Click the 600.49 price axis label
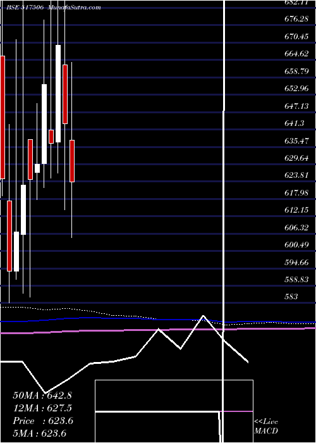Viewport: 316px width, 443px height. pos(296,245)
